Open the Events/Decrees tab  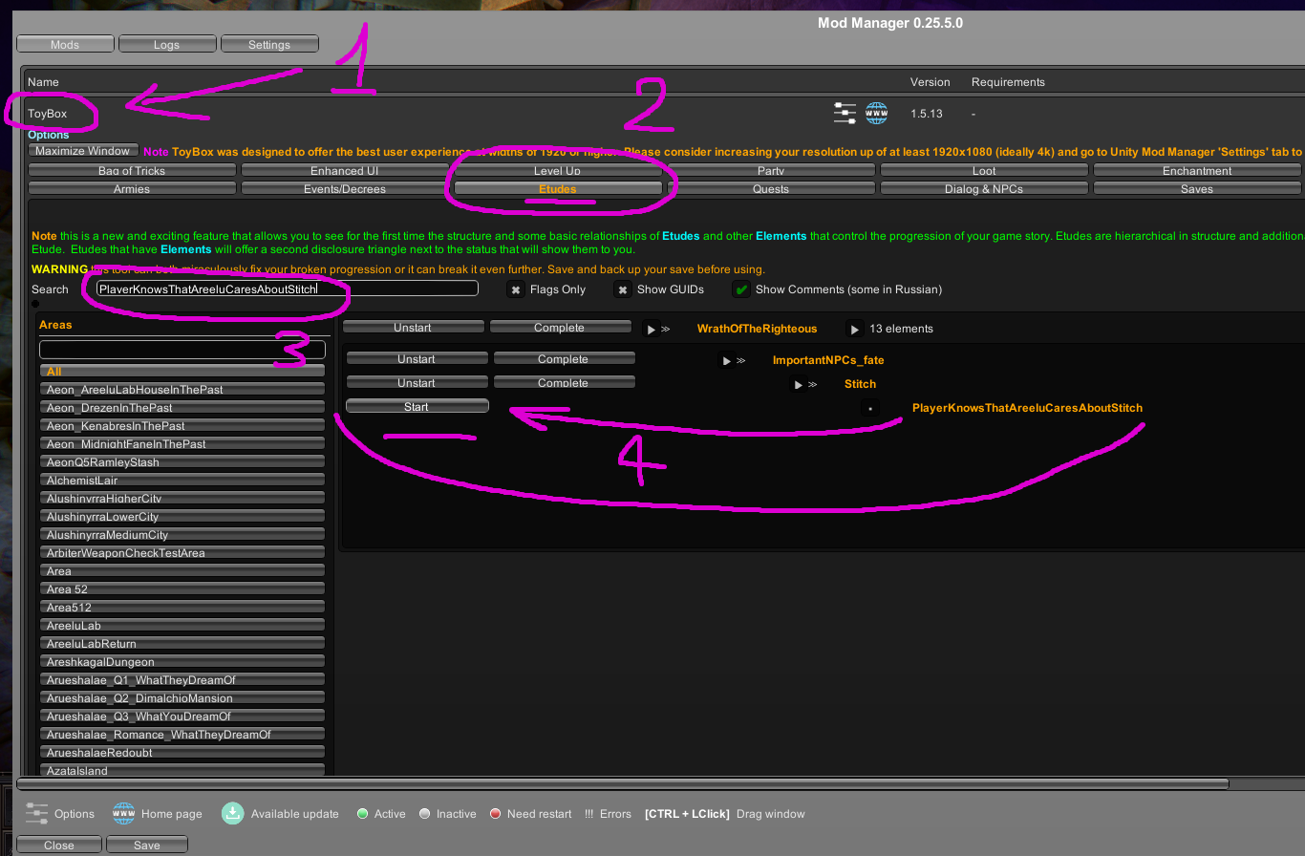click(345, 188)
